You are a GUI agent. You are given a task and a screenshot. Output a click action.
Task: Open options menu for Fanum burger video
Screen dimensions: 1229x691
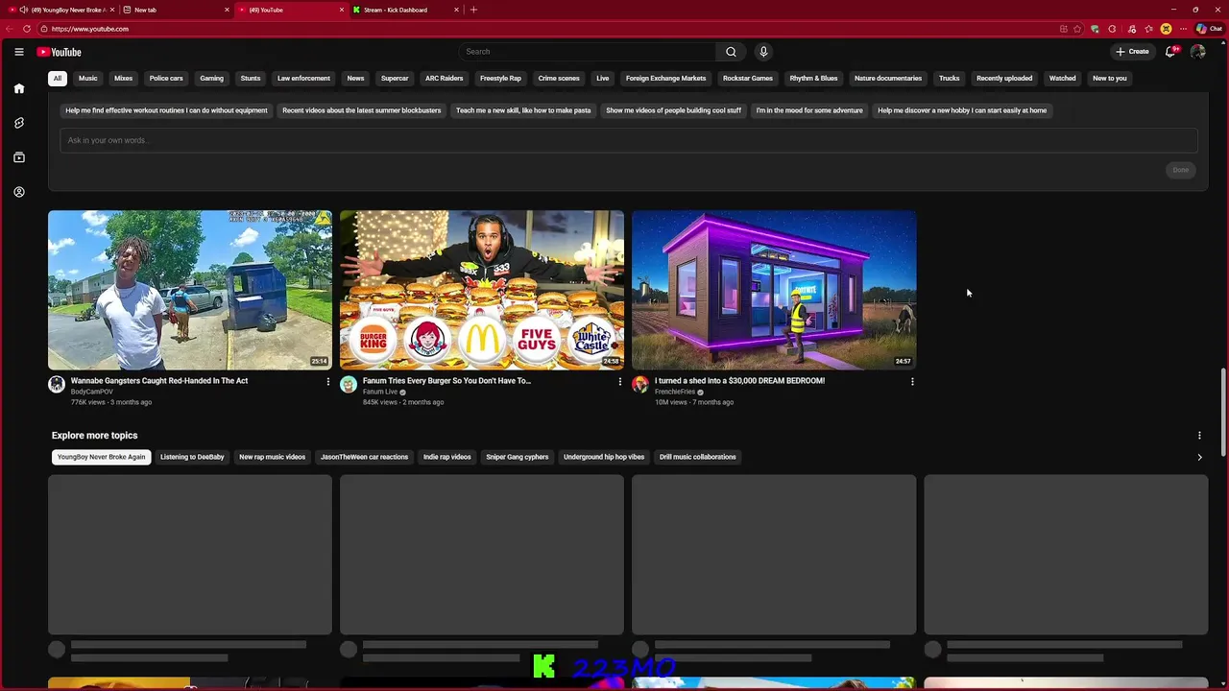(620, 382)
